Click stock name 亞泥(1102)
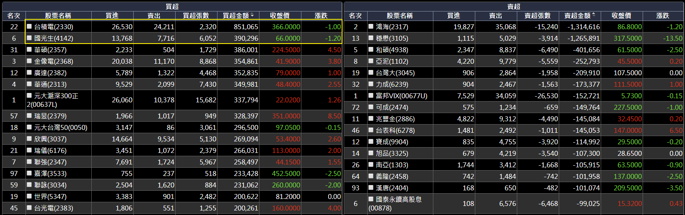This screenshot has width=685, height=215. [x=392, y=61]
